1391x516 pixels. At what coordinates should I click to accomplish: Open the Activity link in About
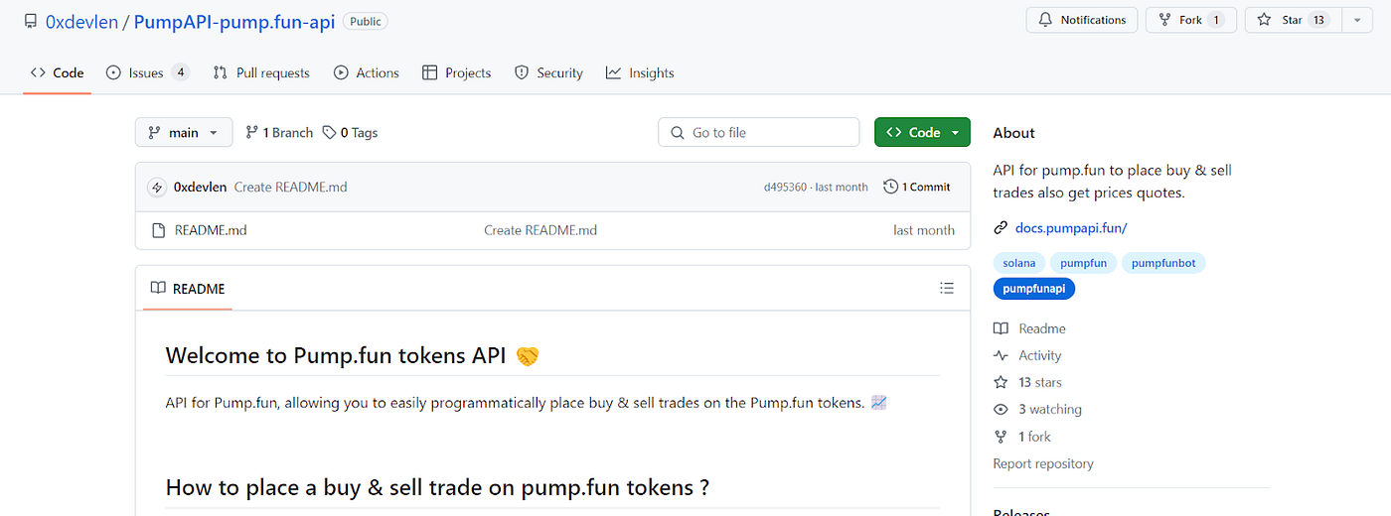1039,355
